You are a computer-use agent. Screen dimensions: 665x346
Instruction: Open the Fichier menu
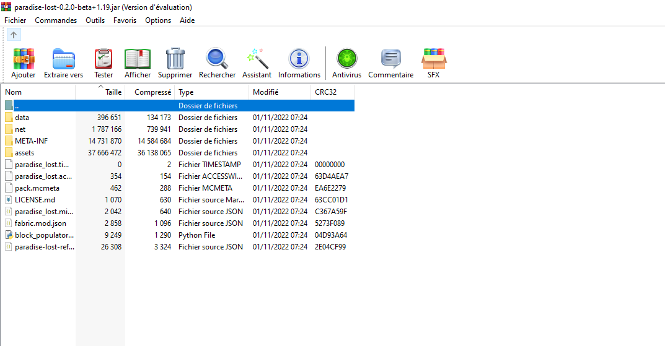point(15,20)
